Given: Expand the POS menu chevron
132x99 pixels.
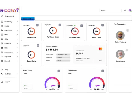Looking at the screenshot, I should coord(17,35).
